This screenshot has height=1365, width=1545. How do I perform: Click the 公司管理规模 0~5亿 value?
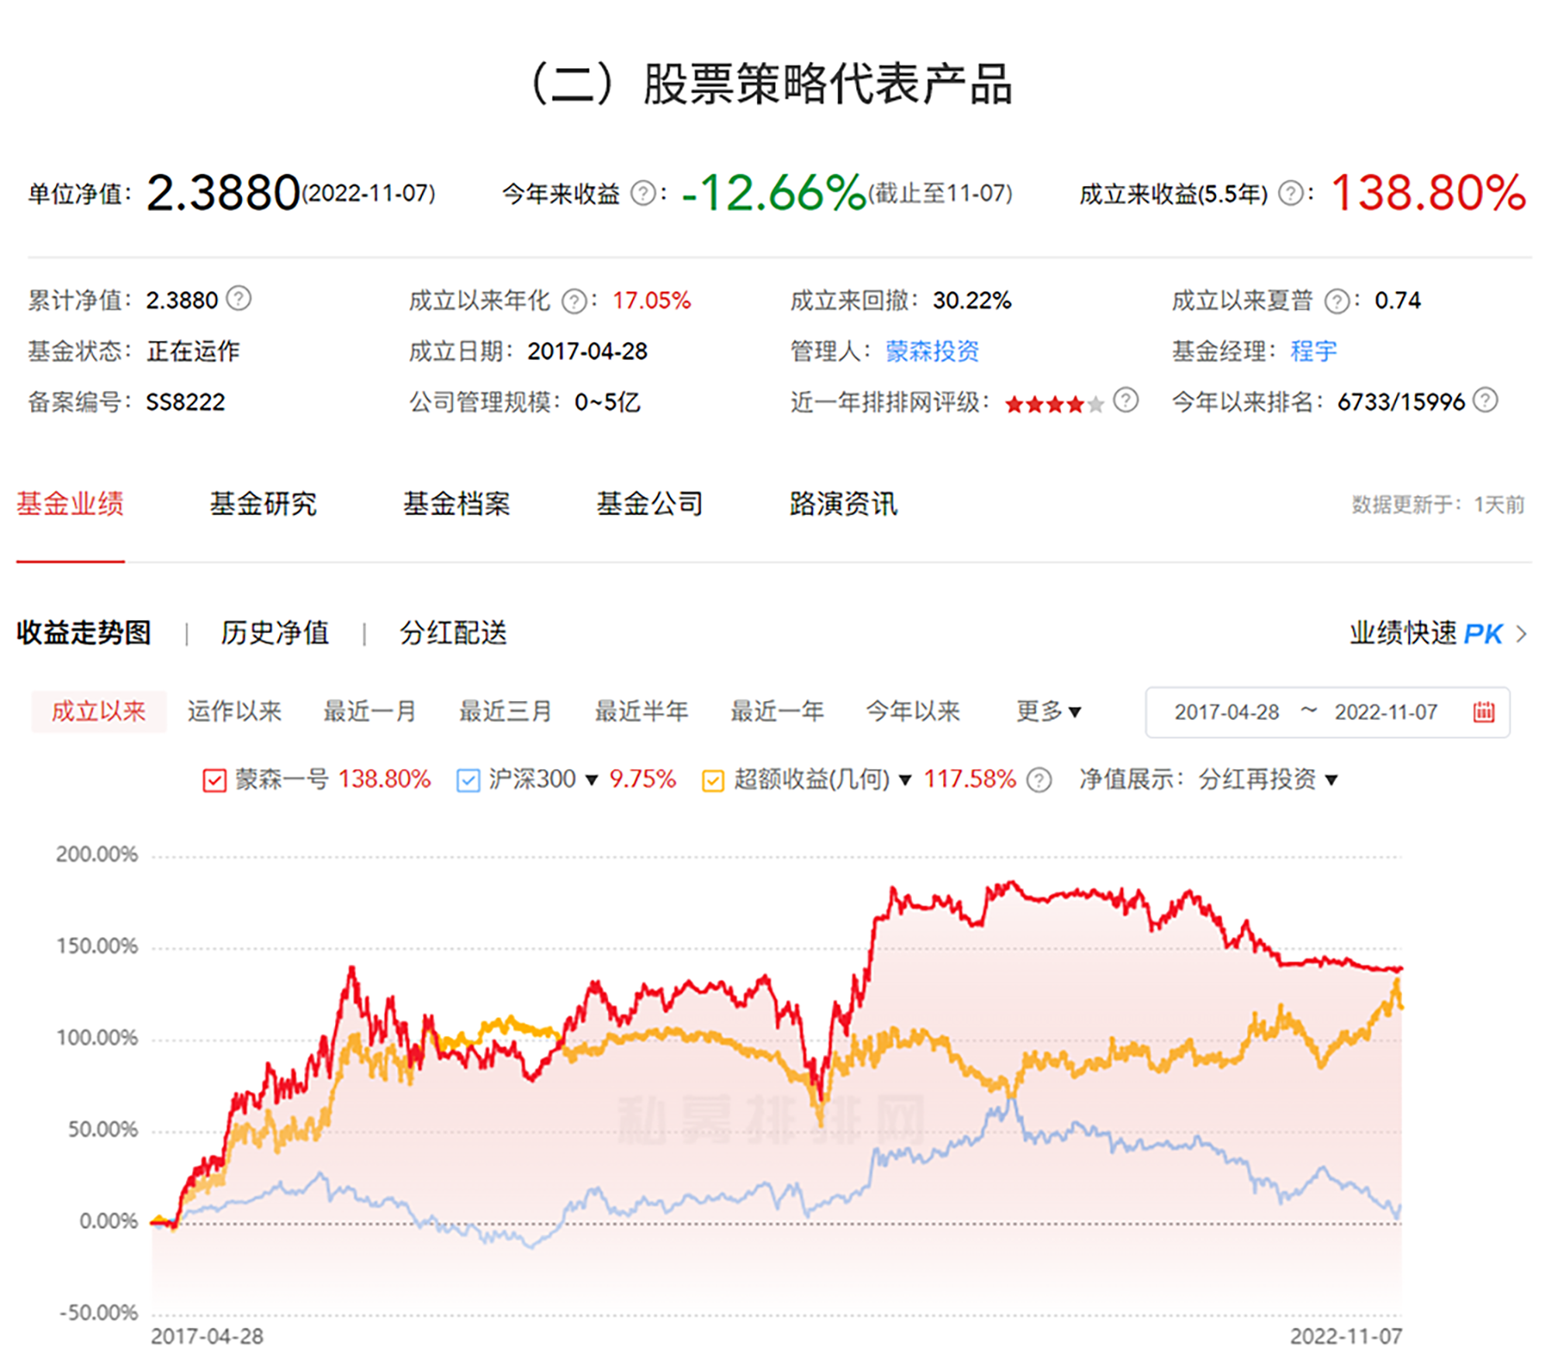point(607,403)
